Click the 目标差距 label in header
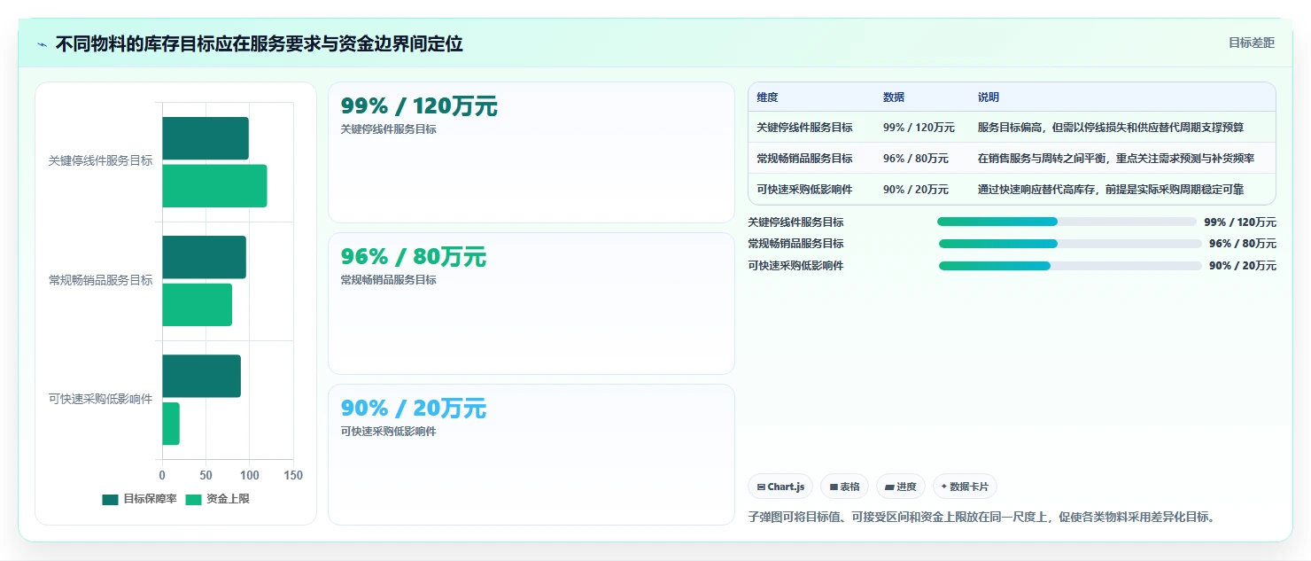Image resolution: width=1311 pixels, height=561 pixels. pyautogui.click(x=1252, y=43)
